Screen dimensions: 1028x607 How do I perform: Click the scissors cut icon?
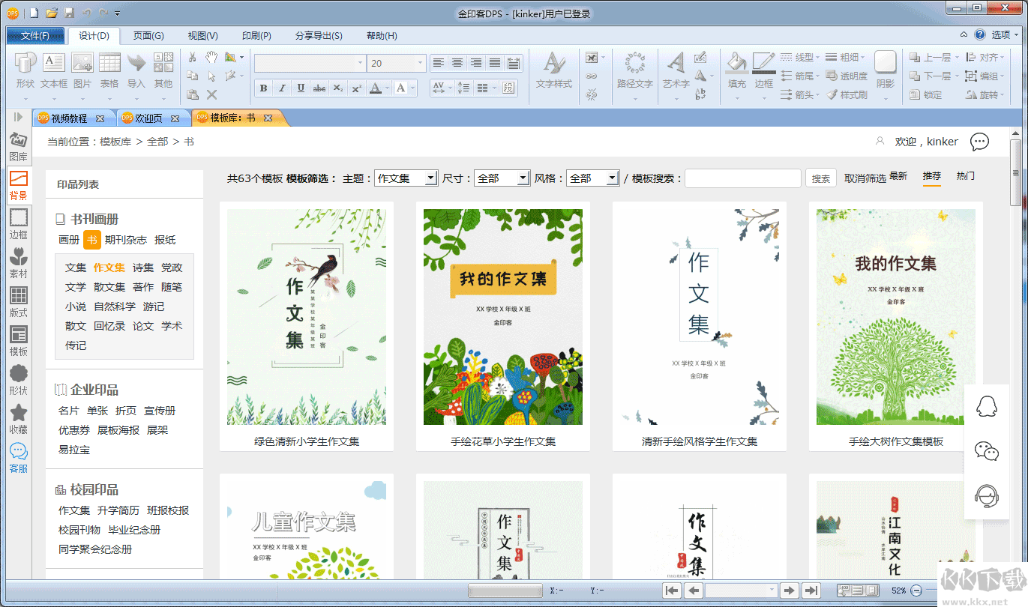click(x=193, y=57)
